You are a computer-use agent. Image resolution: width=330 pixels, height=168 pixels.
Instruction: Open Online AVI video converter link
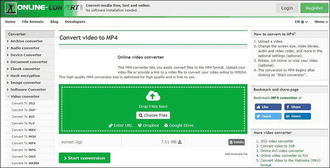282,151
